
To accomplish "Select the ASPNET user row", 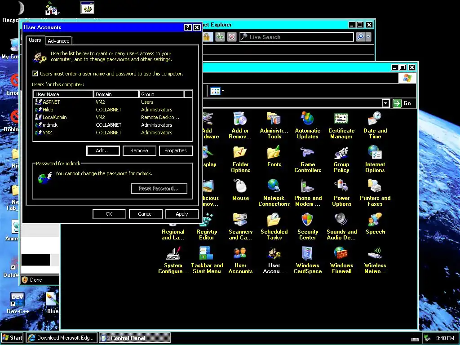I will 113,102.
